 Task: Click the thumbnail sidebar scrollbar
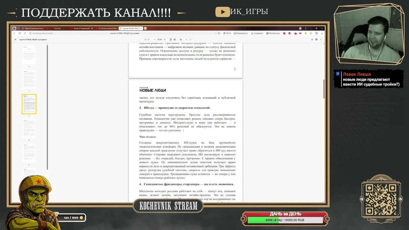pyautogui.click(x=48, y=107)
